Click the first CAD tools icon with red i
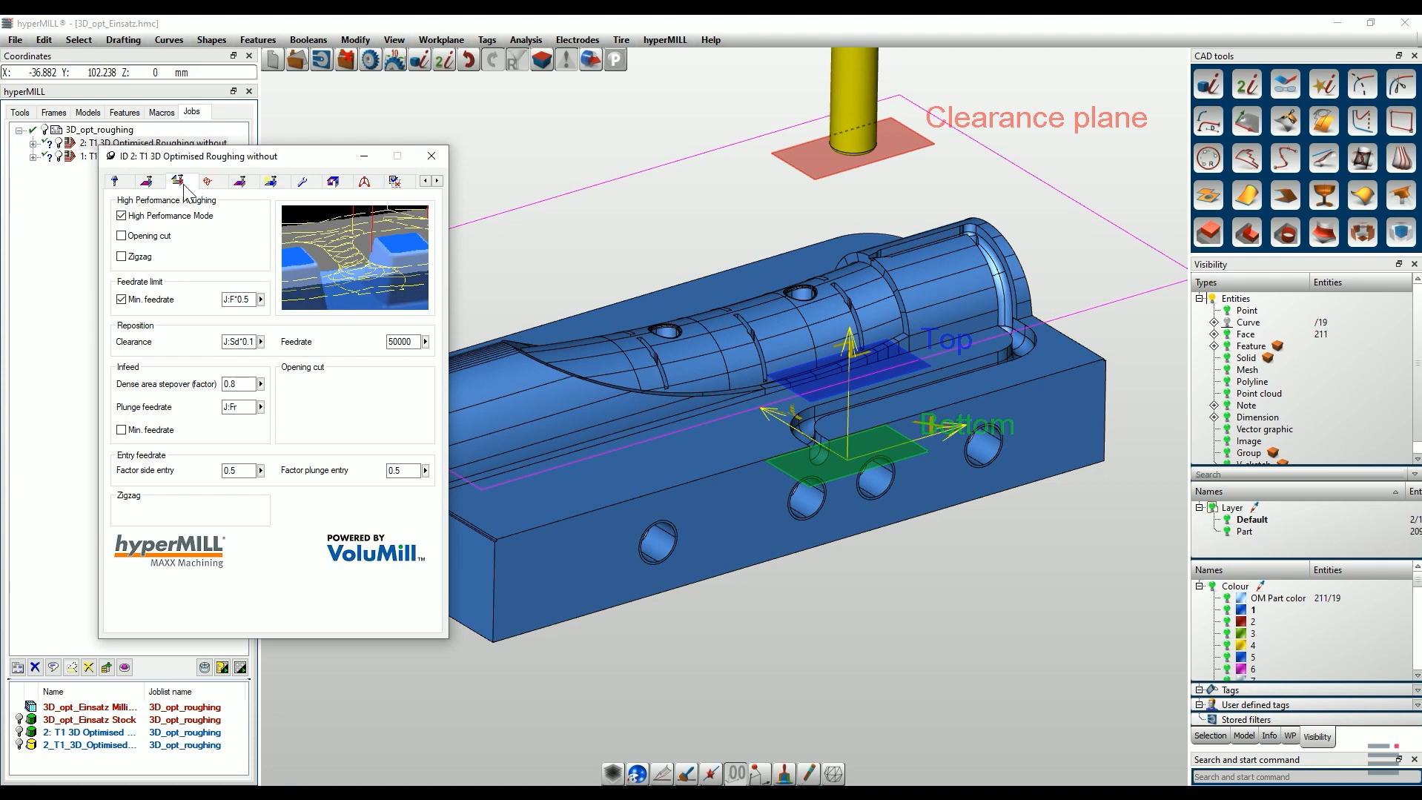This screenshot has width=1422, height=800. coord(1208,84)
